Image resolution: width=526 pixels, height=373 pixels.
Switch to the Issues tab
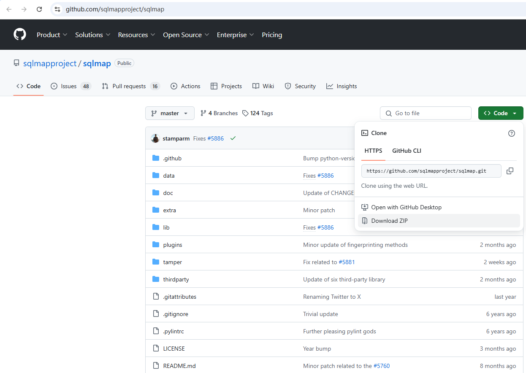coord(71,86)
